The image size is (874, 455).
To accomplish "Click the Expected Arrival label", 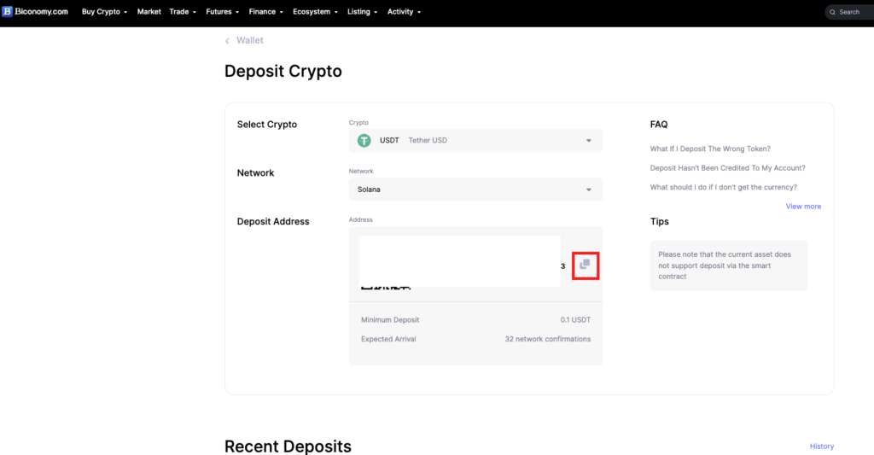I will (x=388, y=339).
